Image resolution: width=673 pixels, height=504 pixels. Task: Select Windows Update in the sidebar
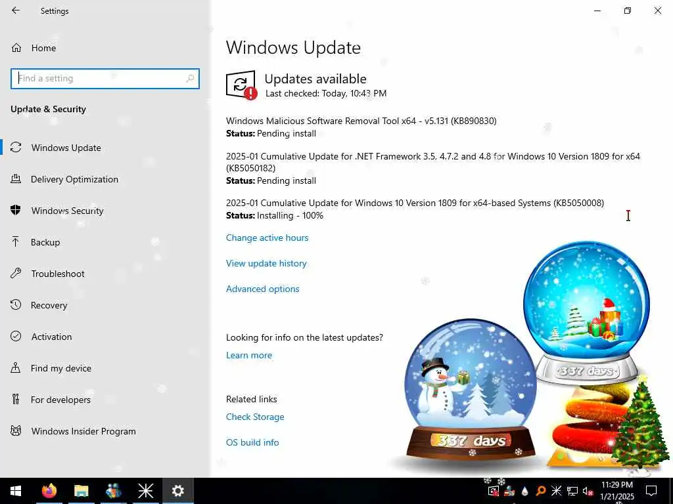pos(66,148)
